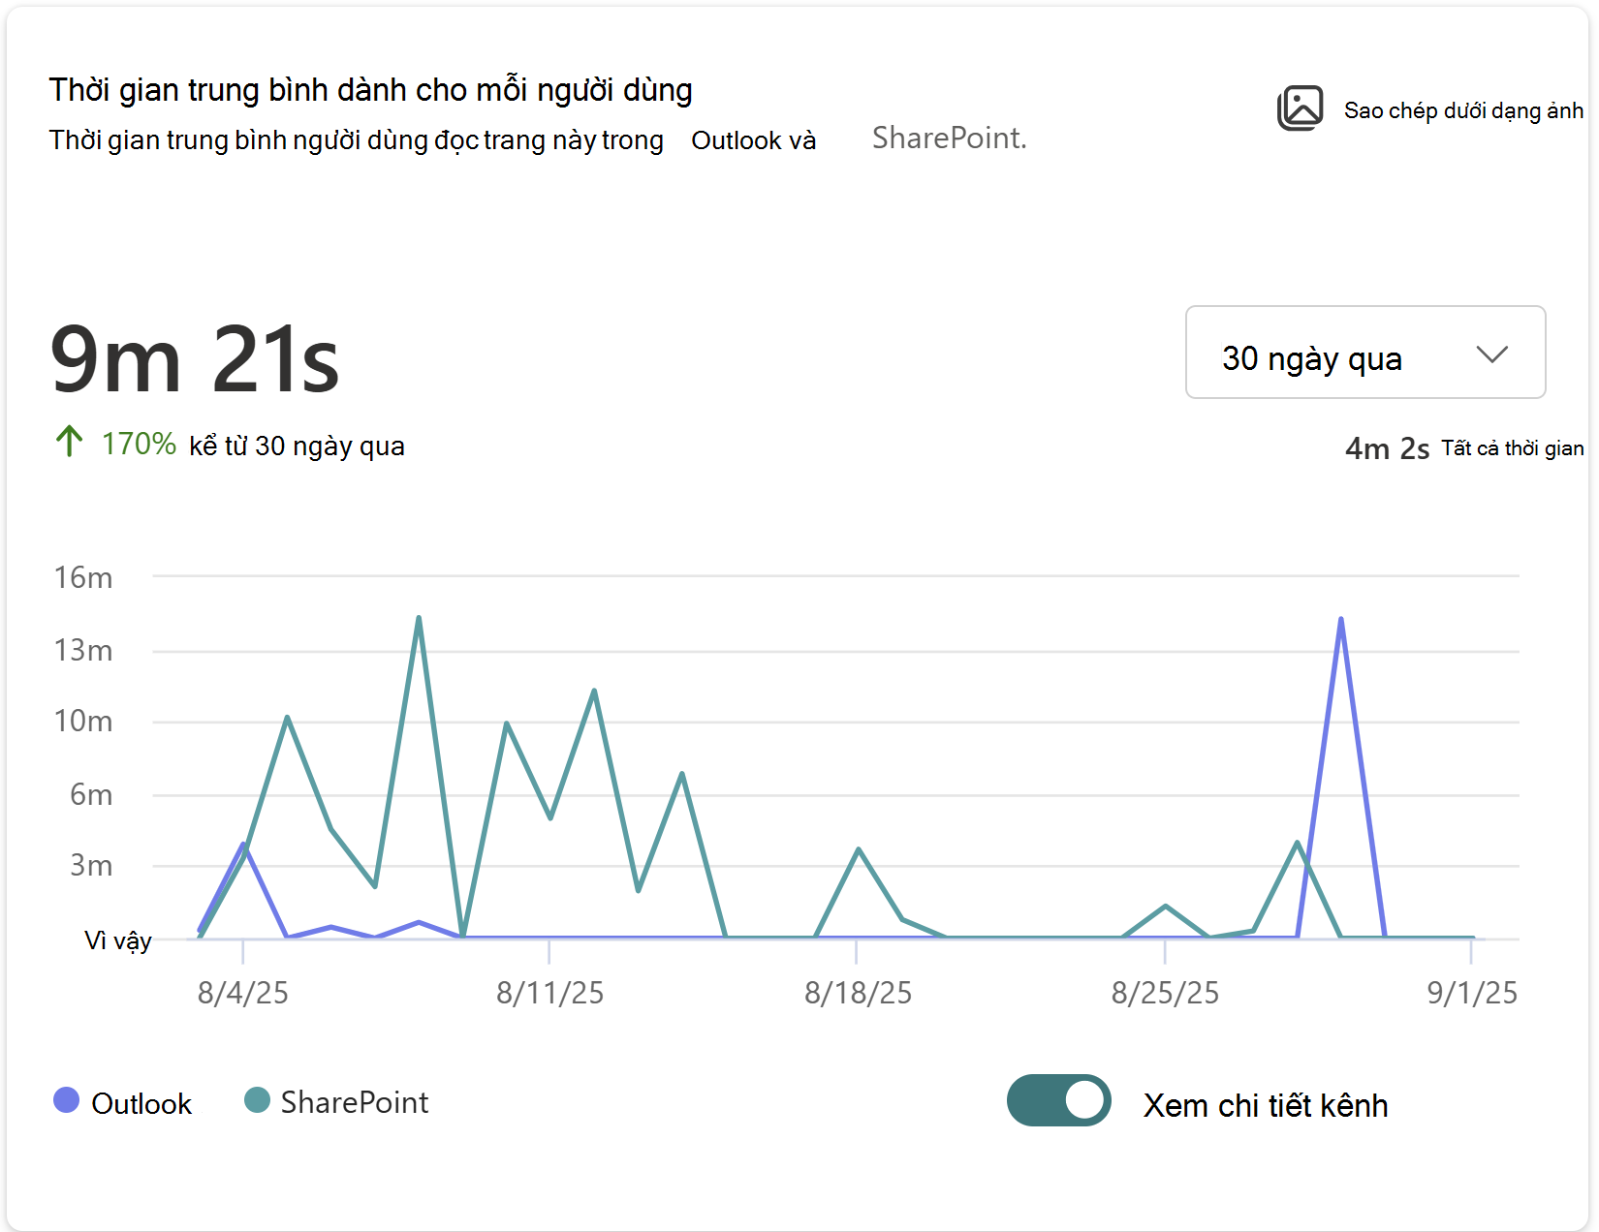Click 'Thời gian trung bình dành cho mỗi người dùng' title
Image resolution: width=1599 pixels, height=1232 pixels.
[370, 90]
